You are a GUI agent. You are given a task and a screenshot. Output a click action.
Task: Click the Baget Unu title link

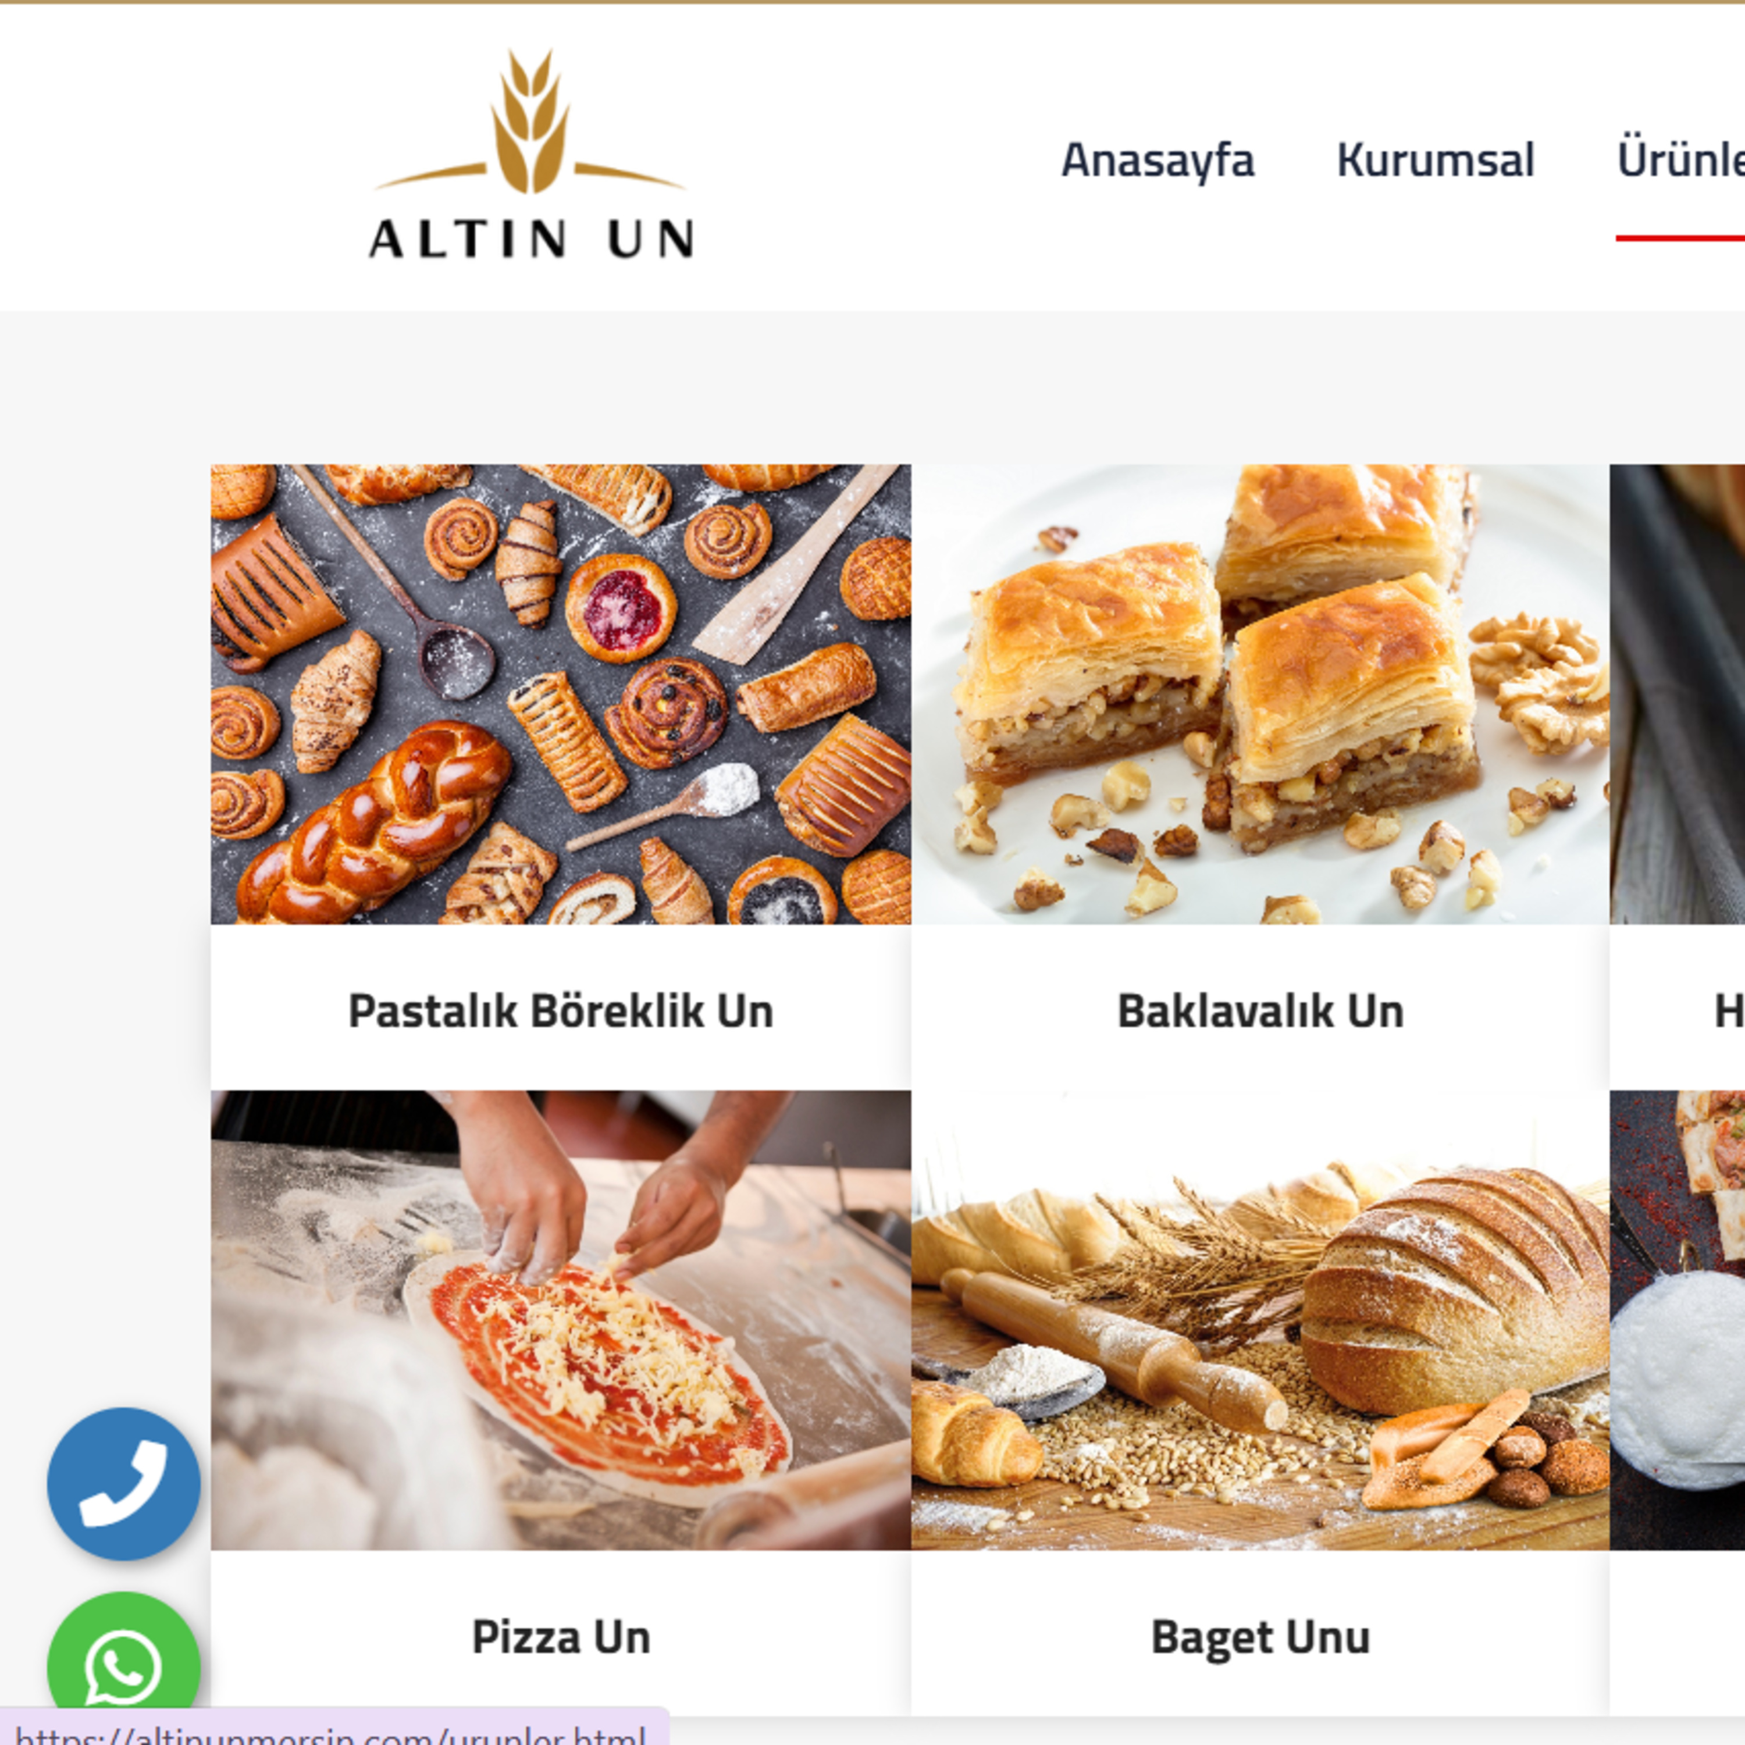coord(1260,1637)
